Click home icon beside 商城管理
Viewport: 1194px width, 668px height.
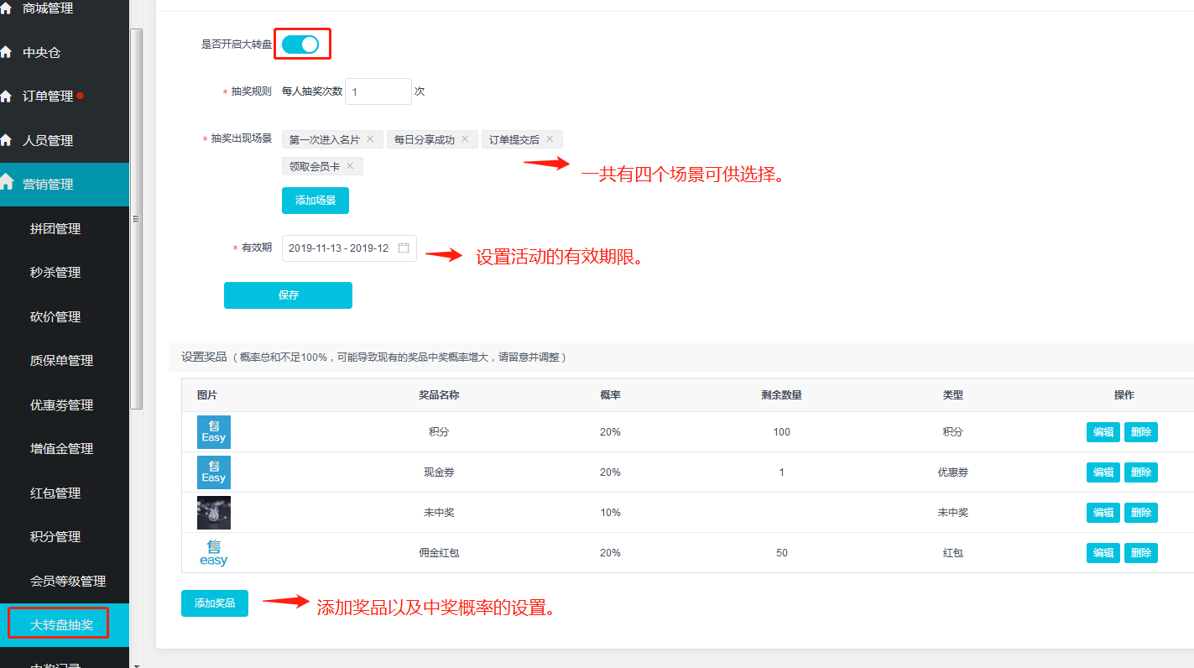click(6, 8)
